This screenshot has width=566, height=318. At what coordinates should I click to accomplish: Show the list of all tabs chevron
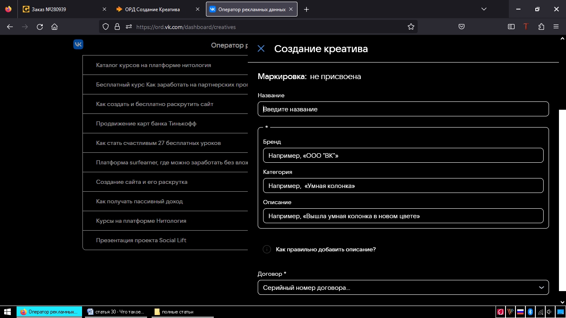pyautogui.click(x=484, y=9)
